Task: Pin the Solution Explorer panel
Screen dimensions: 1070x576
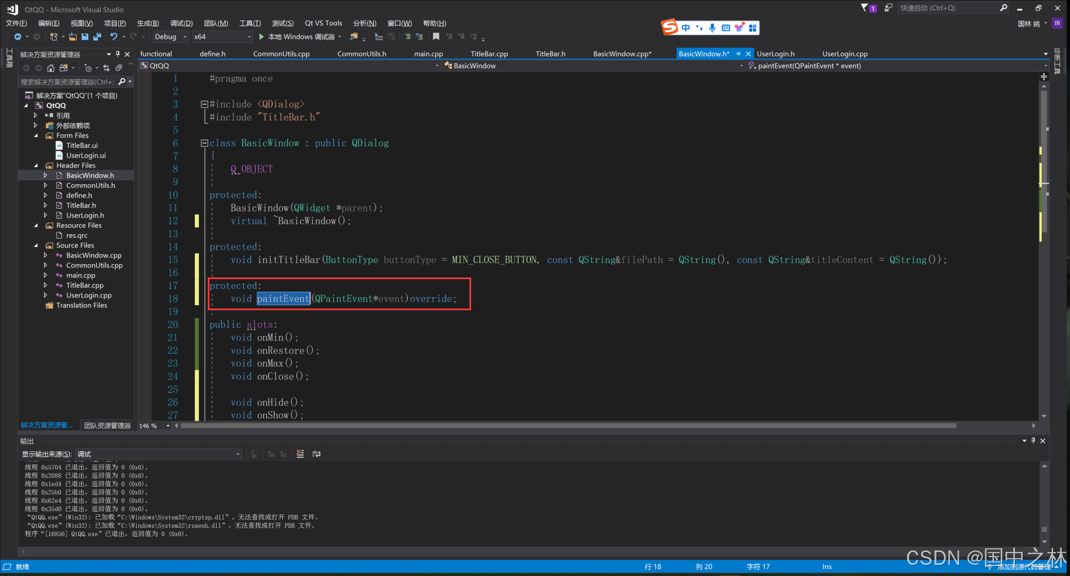Action: (x=118, y=54)
